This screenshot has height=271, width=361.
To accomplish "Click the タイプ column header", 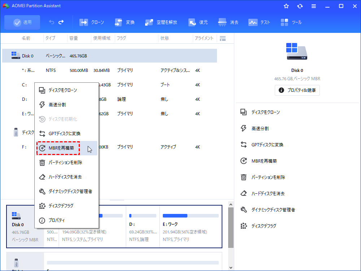I will 50,38.
